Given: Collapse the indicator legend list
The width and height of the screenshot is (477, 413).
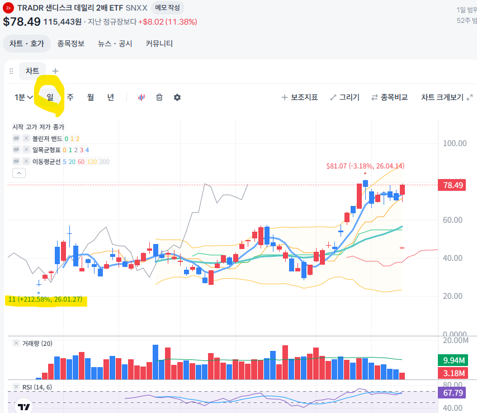Looking at the screenshot, I should click(19, 173).
